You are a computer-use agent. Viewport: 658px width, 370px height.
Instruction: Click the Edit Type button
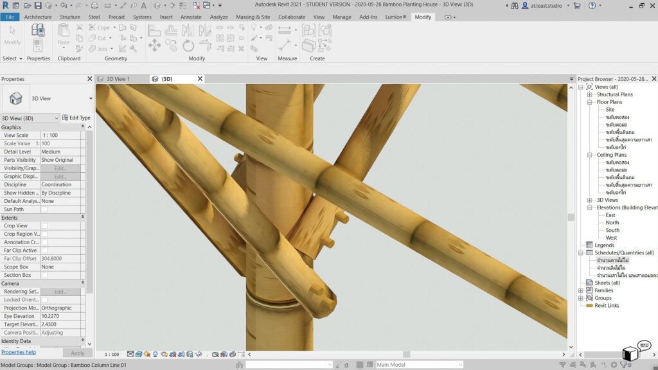(76, 118)
